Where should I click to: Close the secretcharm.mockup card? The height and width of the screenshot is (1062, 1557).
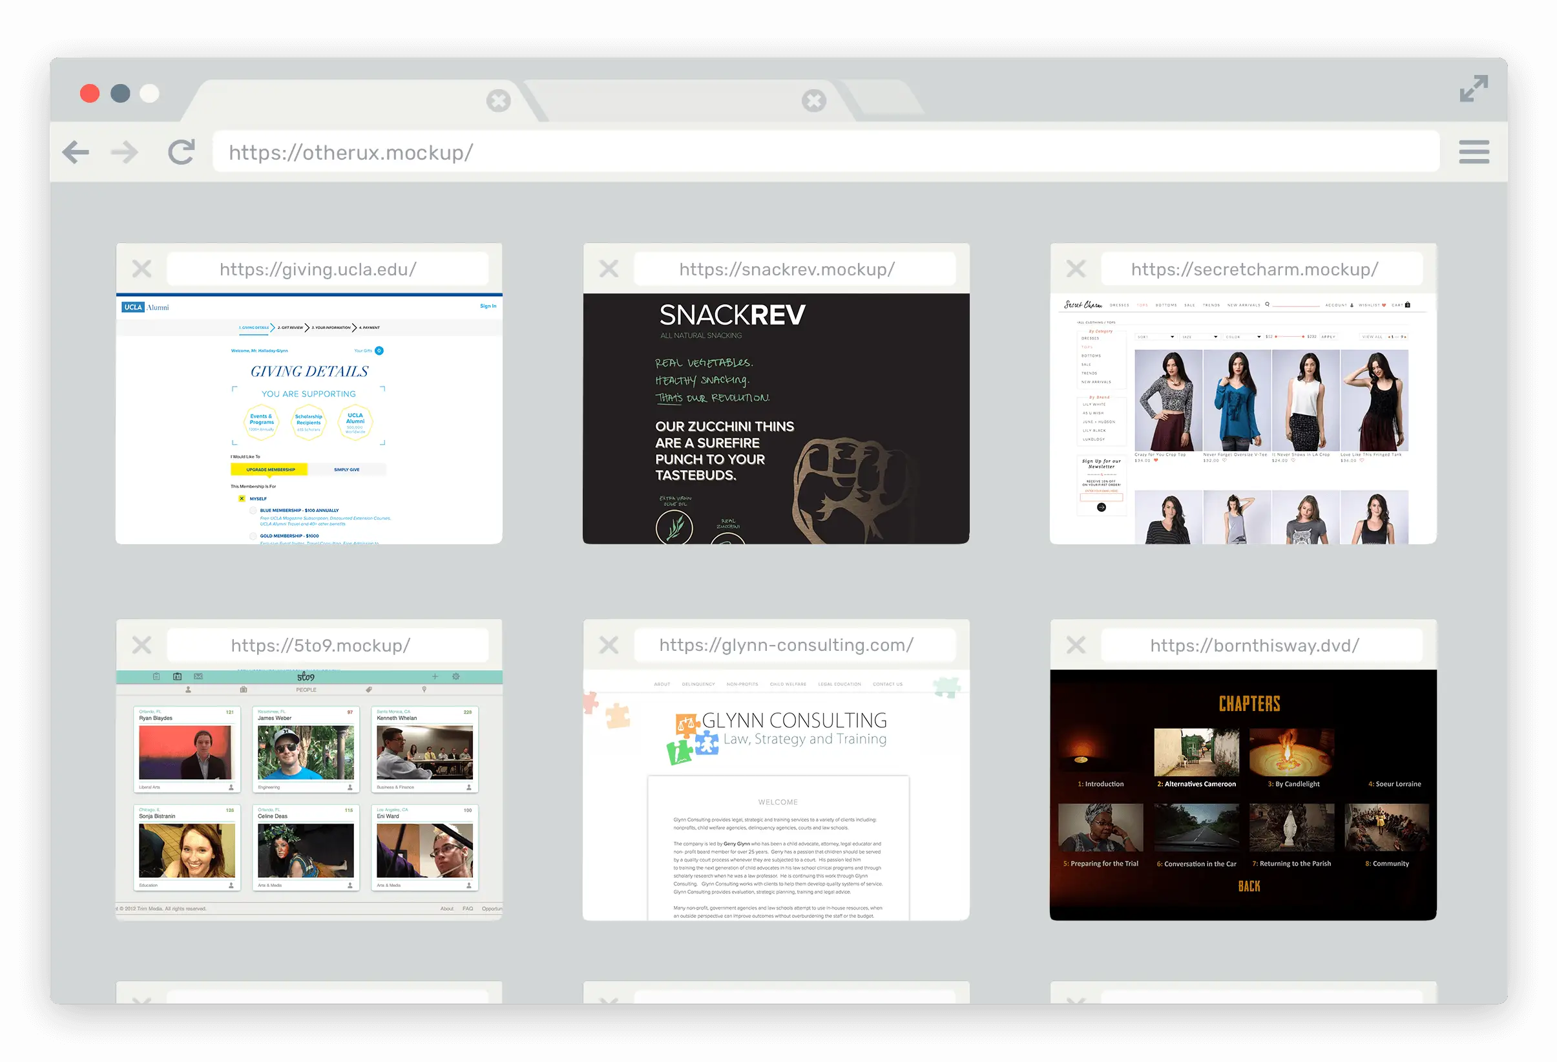[1075, 269]
